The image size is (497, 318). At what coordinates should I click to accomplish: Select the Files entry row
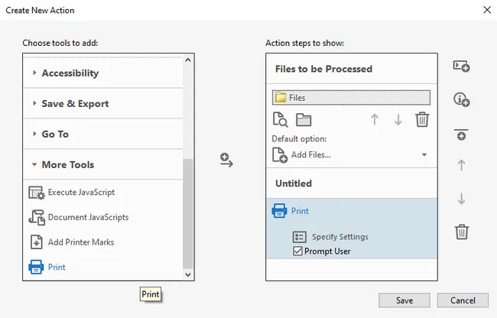[351, 98]
